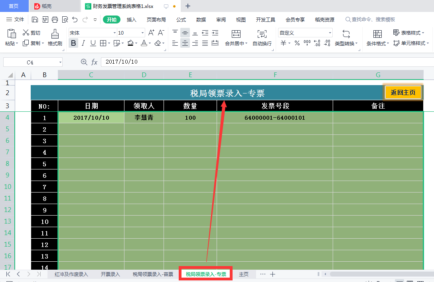
Task: Align text to top of cell
Action: pyautogui.click(x=175, y=33)
